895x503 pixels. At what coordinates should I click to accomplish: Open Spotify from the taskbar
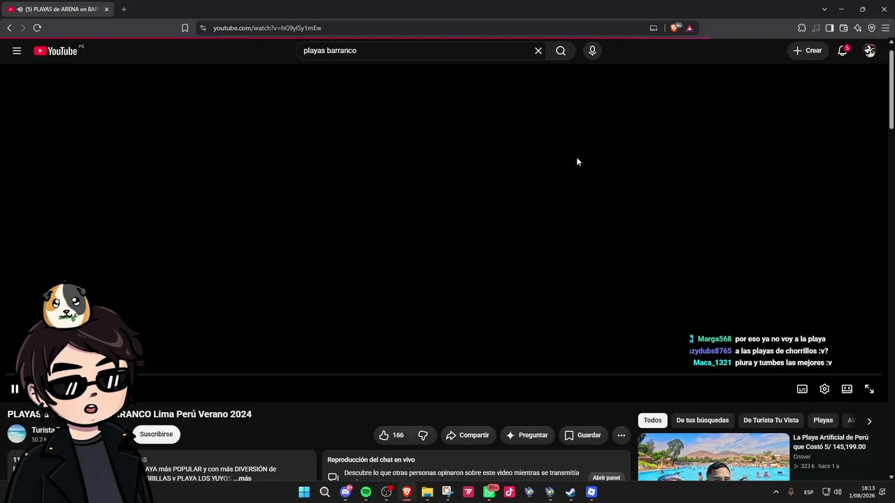[366, 492]
